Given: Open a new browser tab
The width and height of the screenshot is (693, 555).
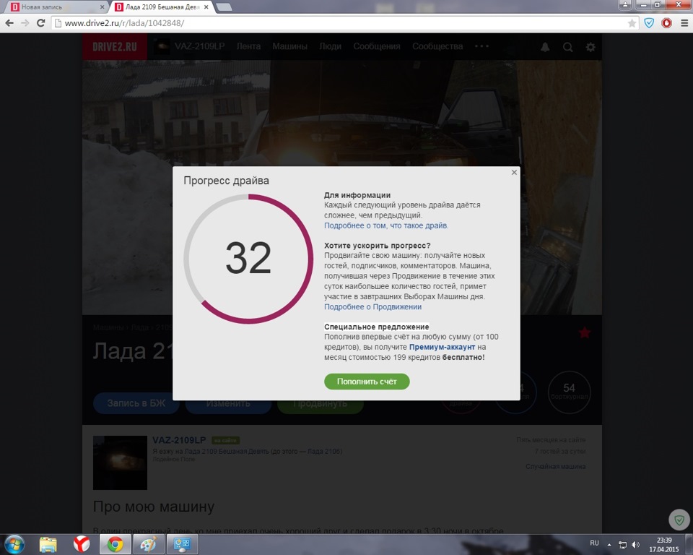Looking at the screenshot, I should [x=224, y=7].
